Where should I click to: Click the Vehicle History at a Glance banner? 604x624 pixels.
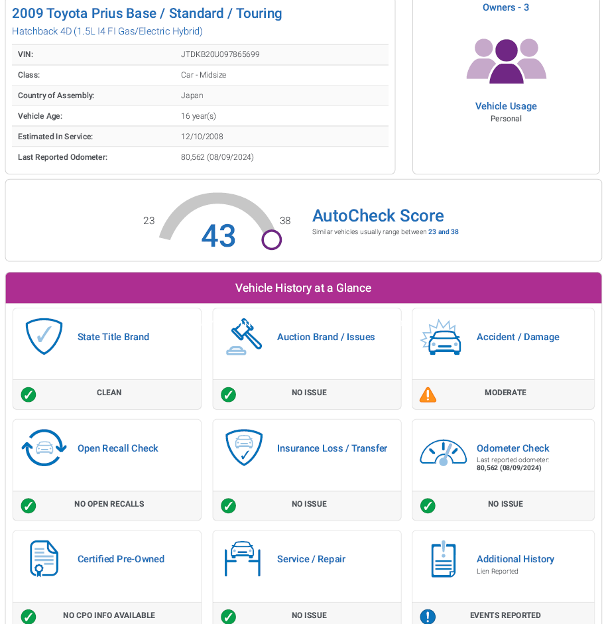[303, 288]
